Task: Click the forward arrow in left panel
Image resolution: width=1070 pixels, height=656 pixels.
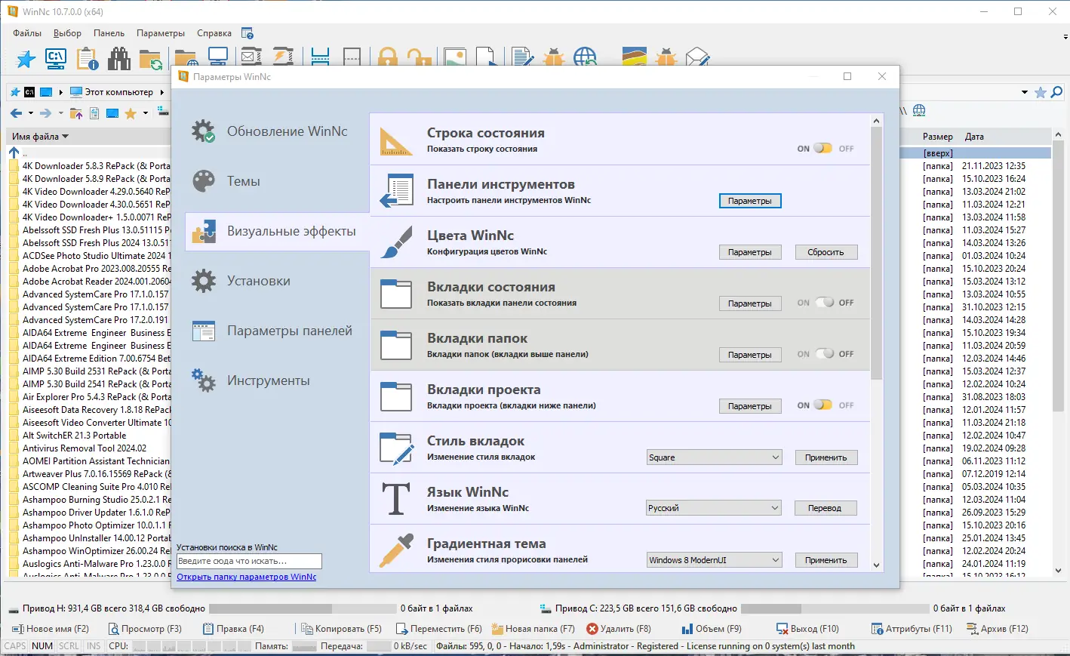Action: click(x=45, y=113)
